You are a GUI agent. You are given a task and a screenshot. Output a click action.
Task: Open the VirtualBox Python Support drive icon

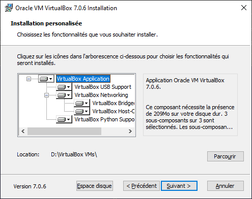click(64, 119)
